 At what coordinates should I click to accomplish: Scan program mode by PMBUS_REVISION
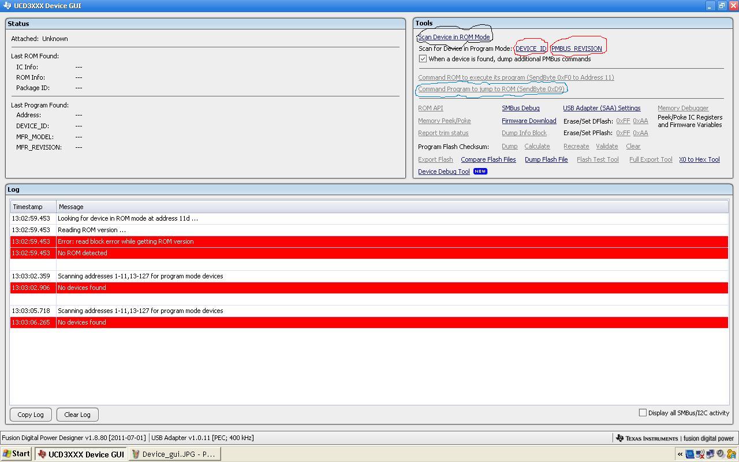tap(576, 49)
